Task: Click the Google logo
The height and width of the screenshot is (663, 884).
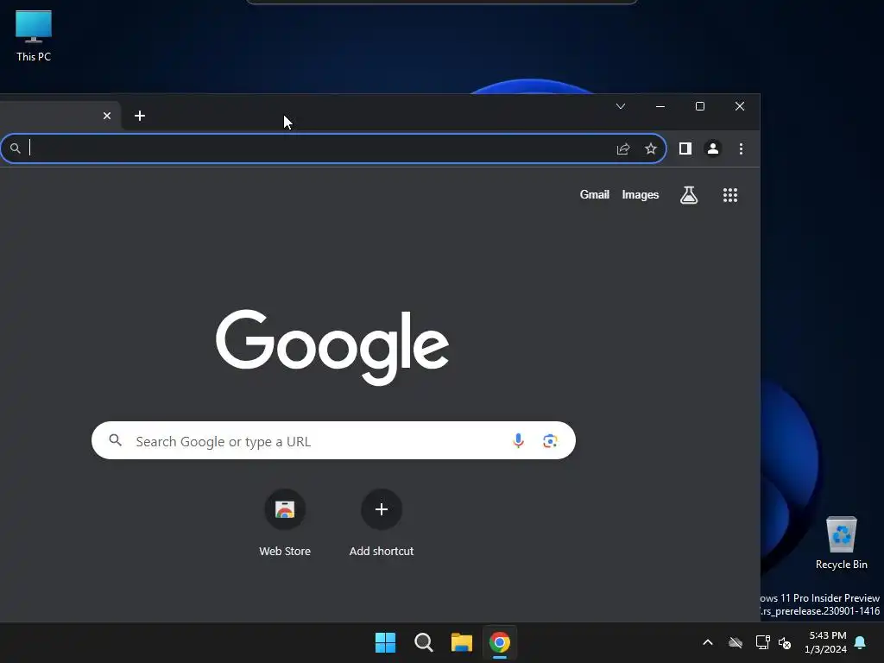Action: click(332, 347)
